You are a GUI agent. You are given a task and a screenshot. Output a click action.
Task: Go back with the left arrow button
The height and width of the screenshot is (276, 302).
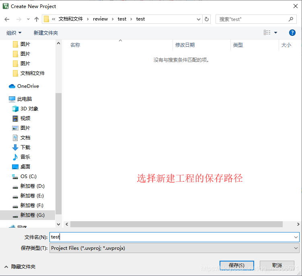[x=7, y=19]
